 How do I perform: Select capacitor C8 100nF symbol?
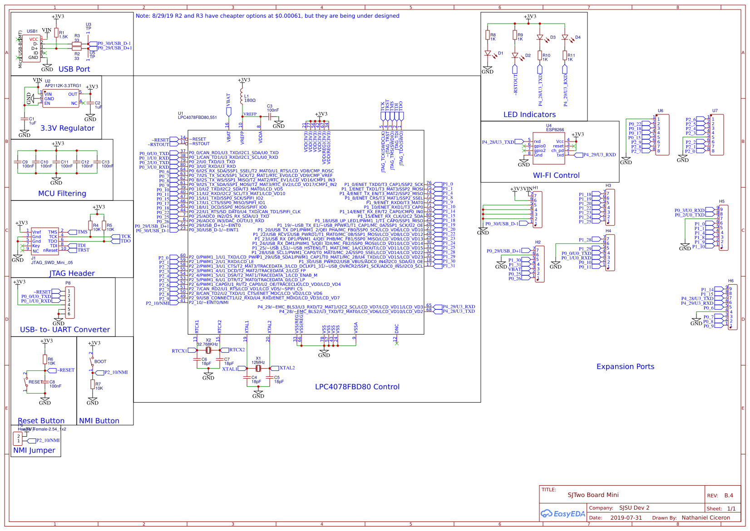click(x=45, y=382)
